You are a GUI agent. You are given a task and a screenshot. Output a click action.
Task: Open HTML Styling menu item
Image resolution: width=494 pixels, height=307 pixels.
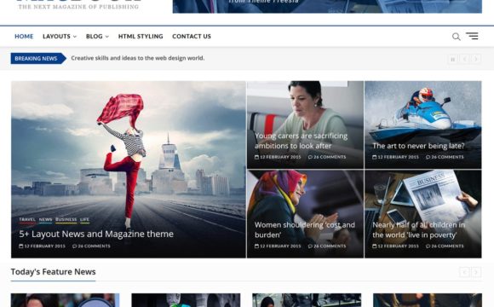141,37
